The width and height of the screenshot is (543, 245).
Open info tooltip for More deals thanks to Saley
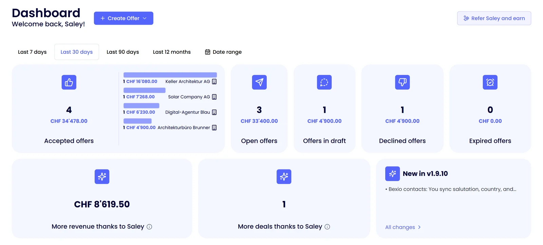click(x=327, y=227)
